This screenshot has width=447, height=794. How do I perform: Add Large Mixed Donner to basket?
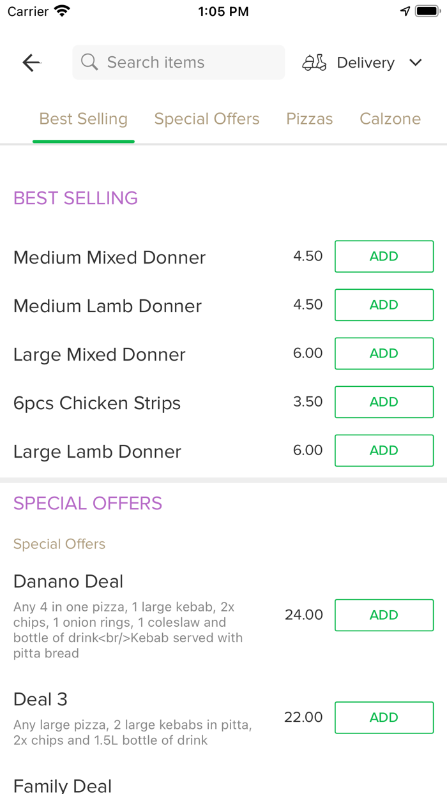[x=384, y=354]
